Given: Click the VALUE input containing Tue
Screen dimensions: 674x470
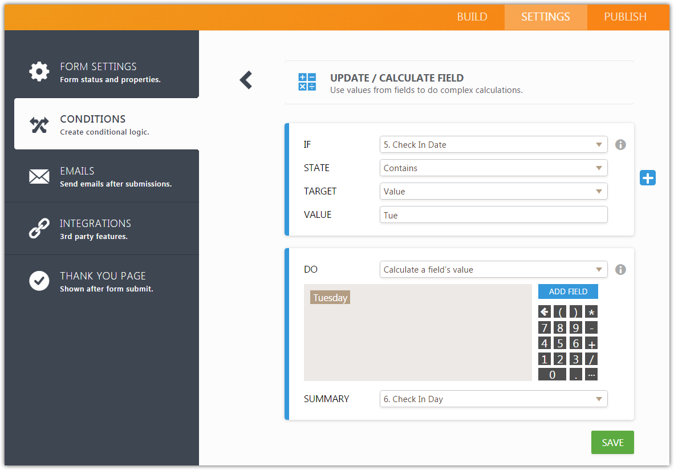Looking at the screenshot, I should click(493, 215).
